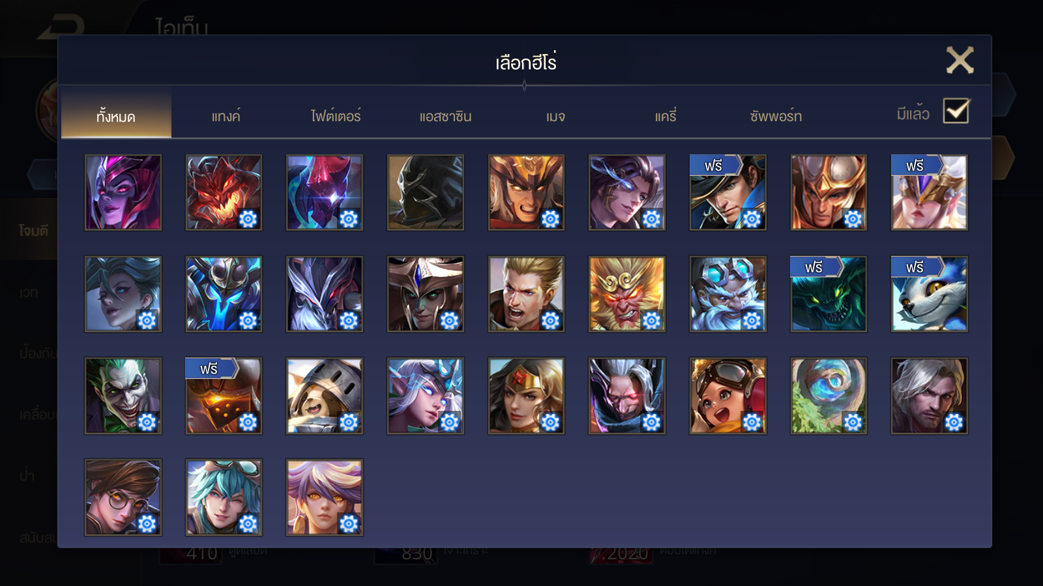The image size is (1043, 586).
Task: Open the ซัพพอร์ท tab
Action: click(776, 117)
